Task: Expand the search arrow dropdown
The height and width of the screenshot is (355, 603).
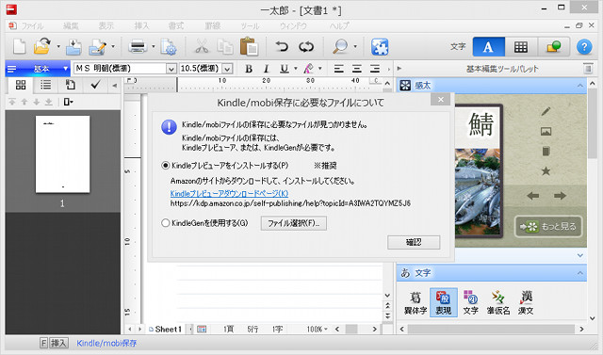Action: point(355,47)
